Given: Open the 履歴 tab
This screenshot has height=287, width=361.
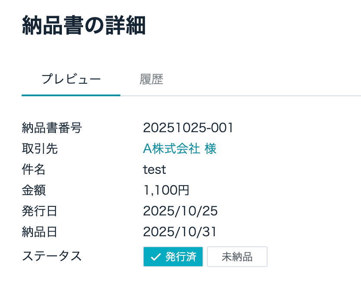Looking at the screenshot, I should point(151,80).
